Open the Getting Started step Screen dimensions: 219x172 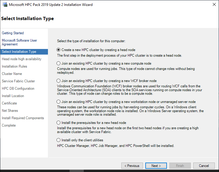point(13,33)
